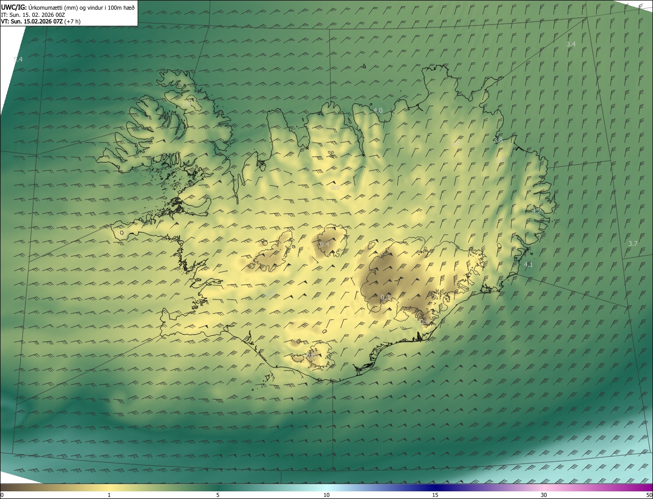Pick the dark green colorbar segment above tick 5
Image resolution: width=653 pixels, height=499 pixels.
pyautogui.click(x=218, y=488)
